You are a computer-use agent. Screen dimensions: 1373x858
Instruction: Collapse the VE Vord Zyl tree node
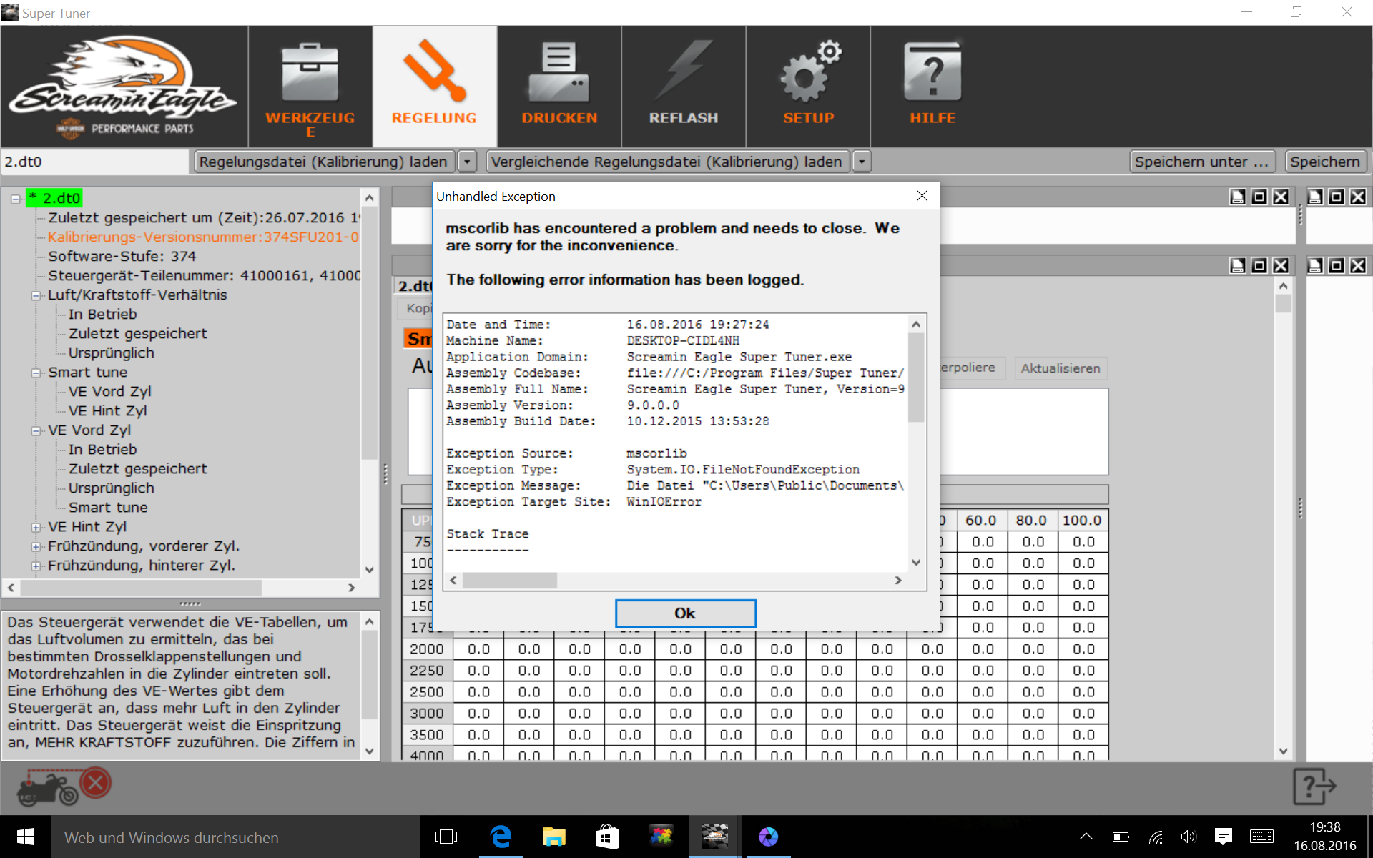tap(35, 430)
